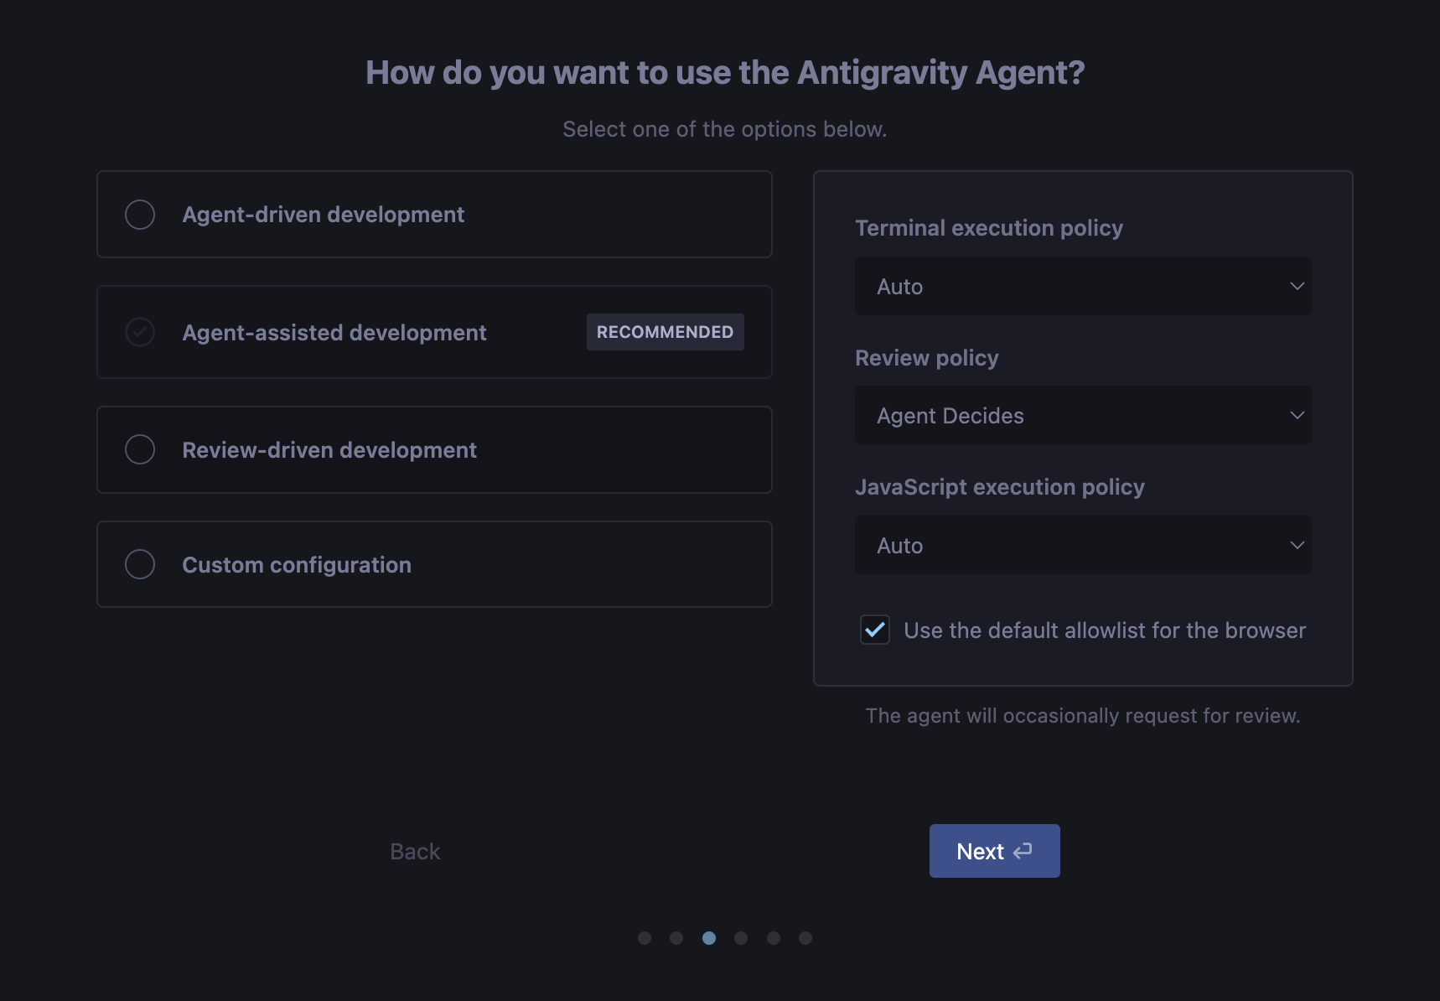
Task: Choose Review-driven development option
Action: coord(434,450)
